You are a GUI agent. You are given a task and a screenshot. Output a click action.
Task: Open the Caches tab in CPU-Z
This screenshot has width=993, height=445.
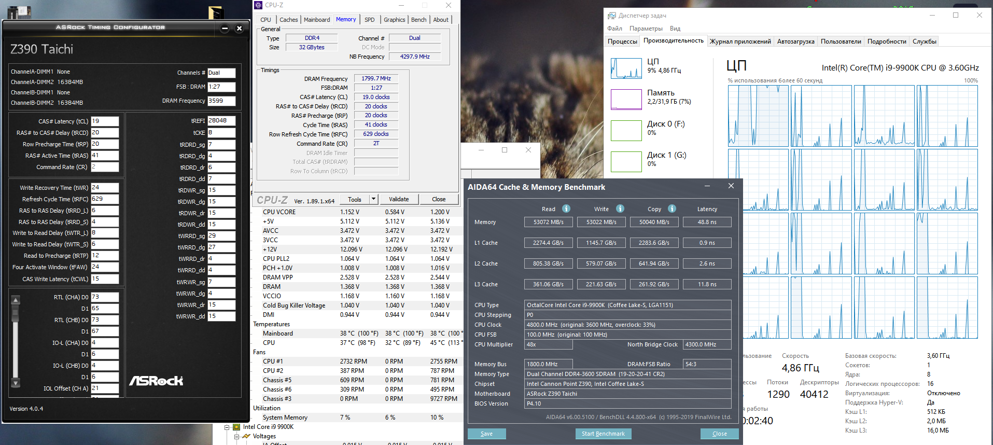pyautogui.click(x=289, y=20)
